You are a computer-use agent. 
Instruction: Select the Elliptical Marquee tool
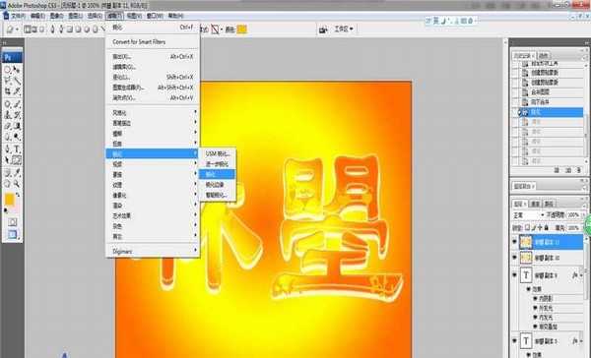coord(7,70)
